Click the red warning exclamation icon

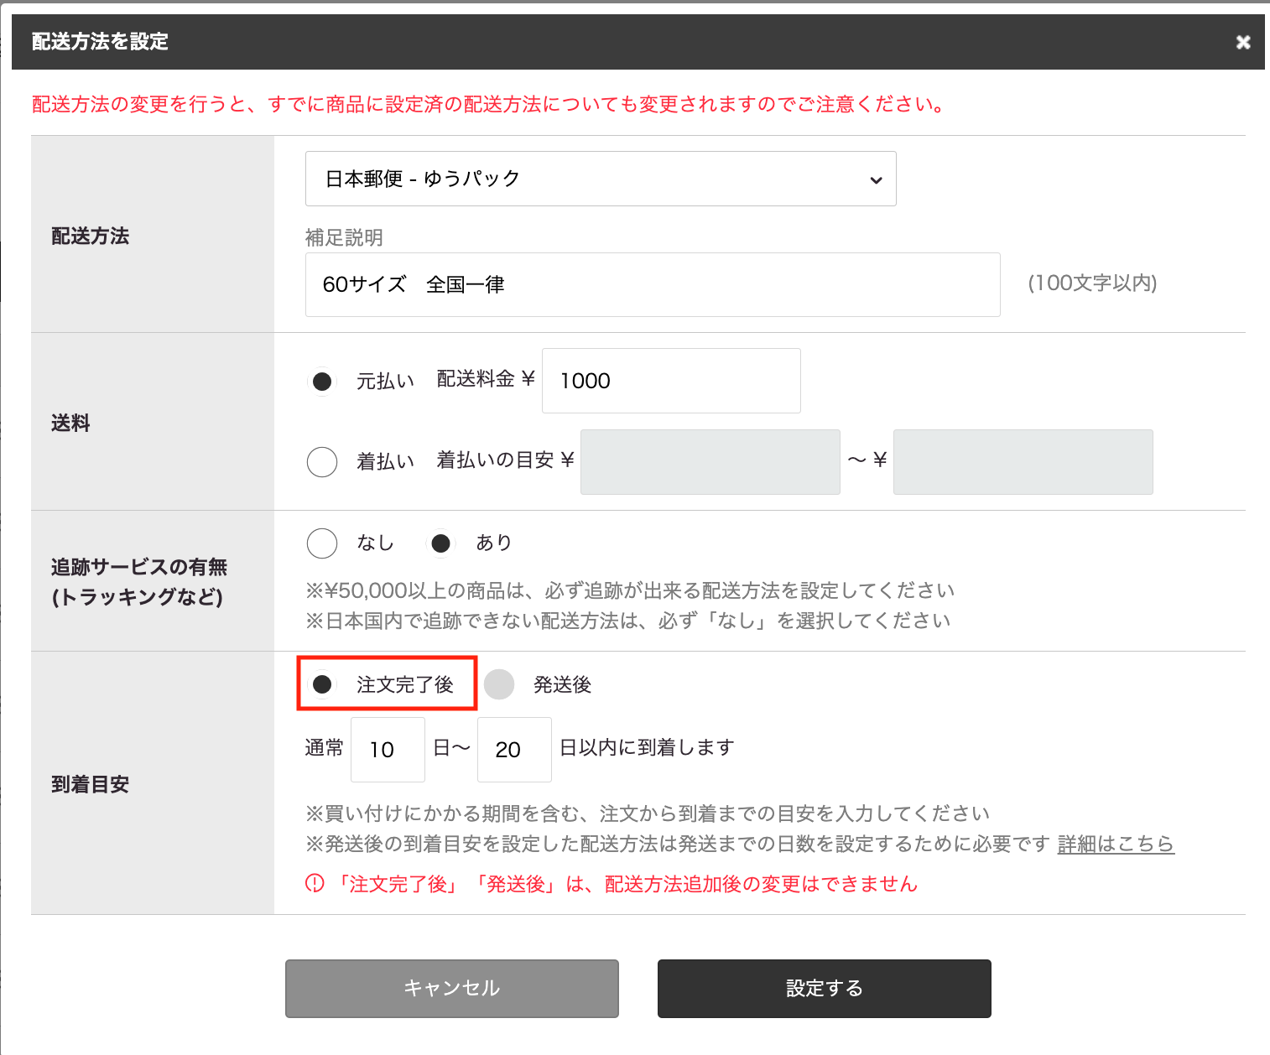click(x=315, y=883)
